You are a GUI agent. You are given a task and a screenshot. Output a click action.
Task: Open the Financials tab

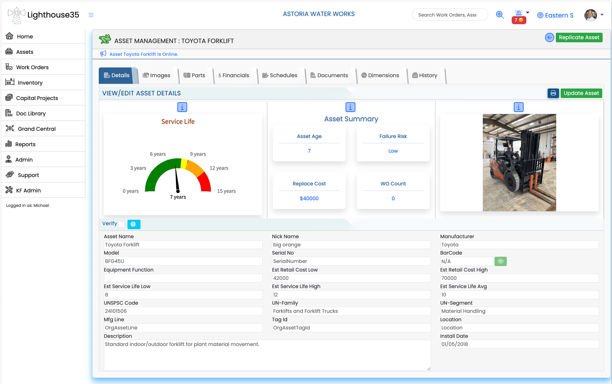[x=234, y=76]
